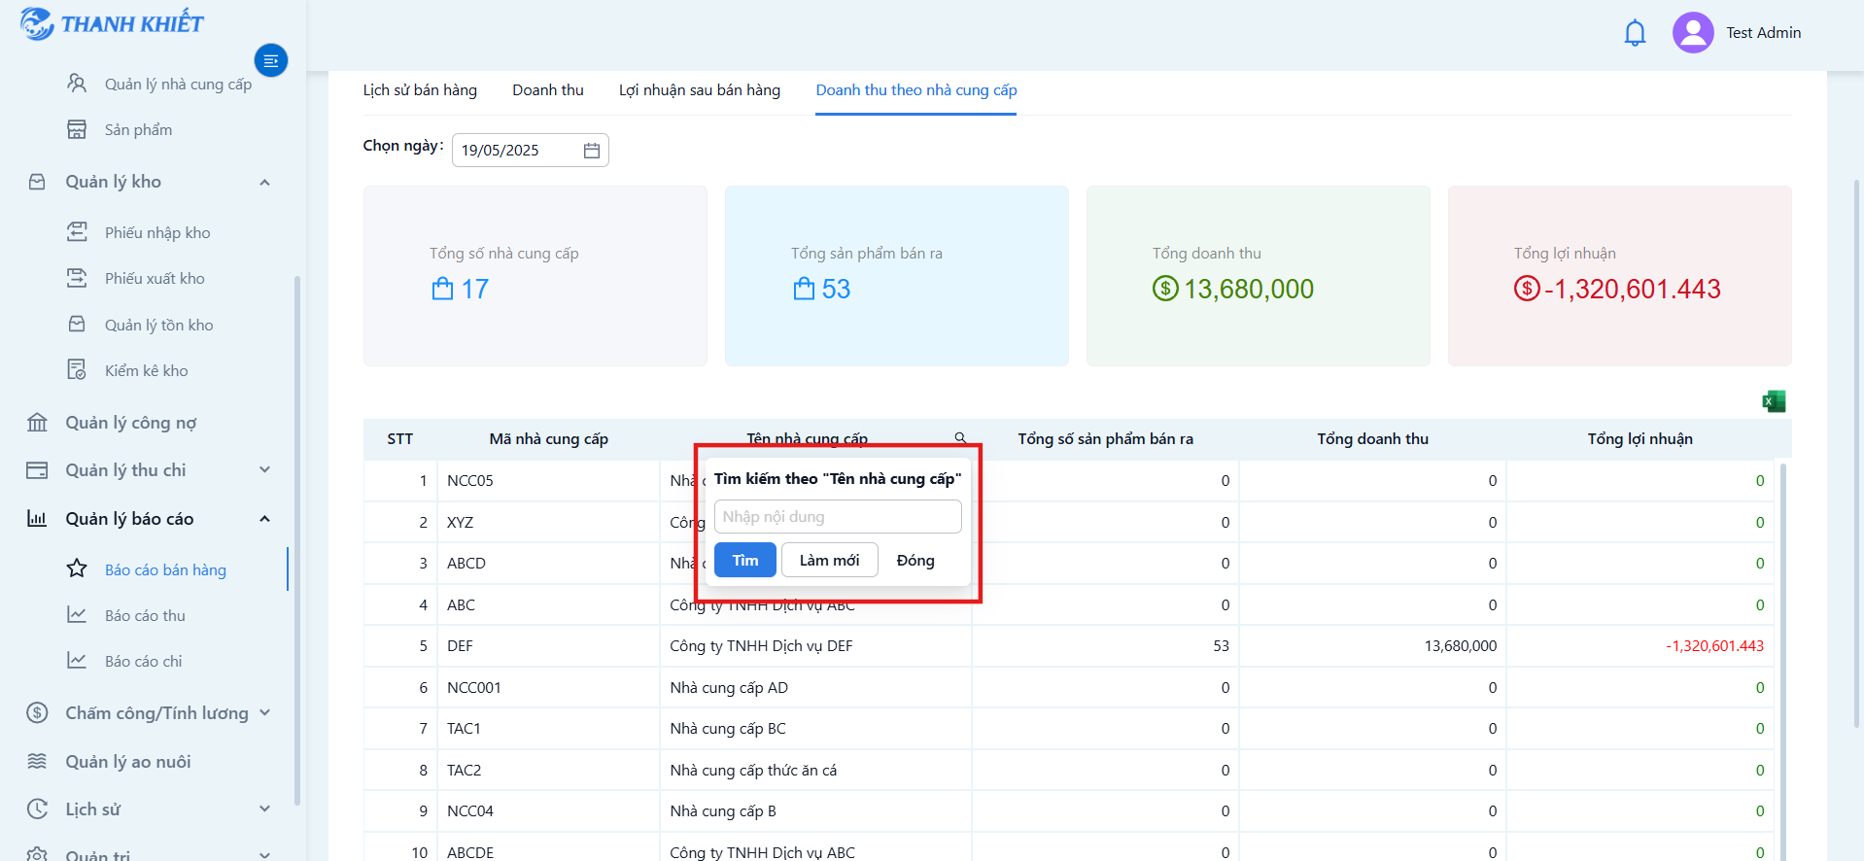Click the -1,320,601.443 profit cell in DEF row

(1640, 646)
